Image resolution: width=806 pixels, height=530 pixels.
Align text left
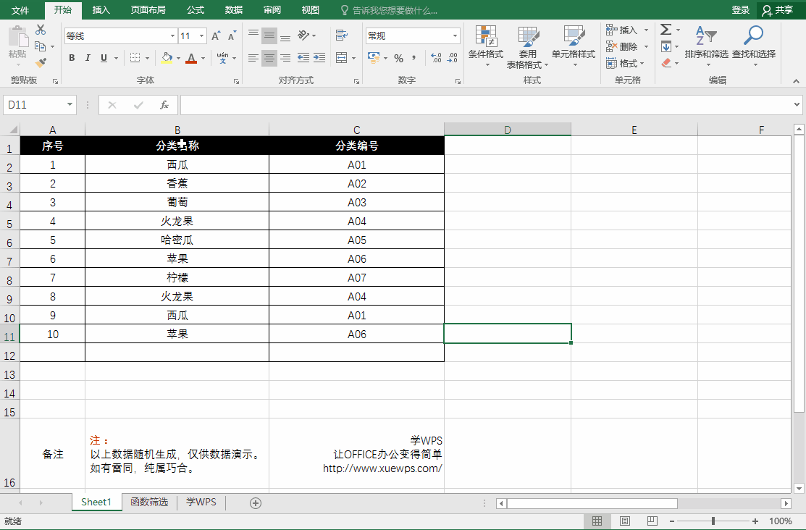253,58
